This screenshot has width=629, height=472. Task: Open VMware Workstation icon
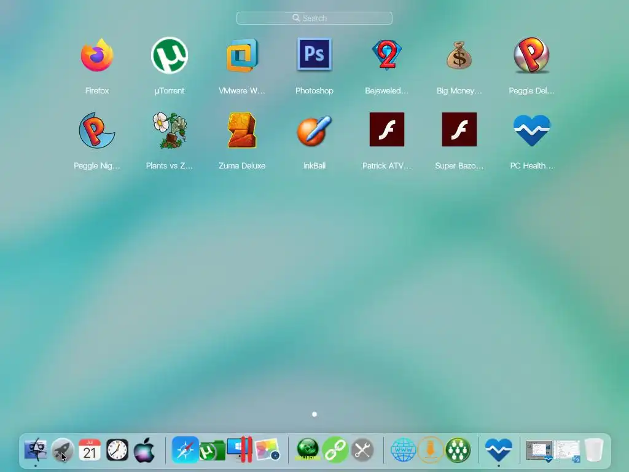242,55
